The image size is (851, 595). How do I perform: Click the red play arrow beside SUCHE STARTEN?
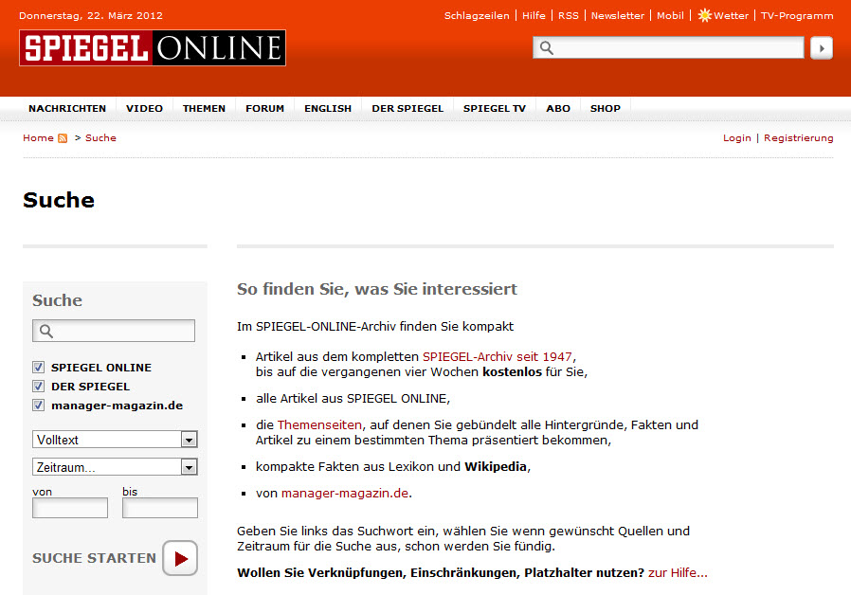click(180, 558)
